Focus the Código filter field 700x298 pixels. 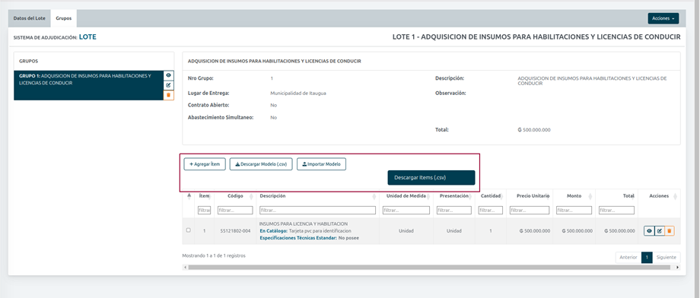(x=235, y=210)
